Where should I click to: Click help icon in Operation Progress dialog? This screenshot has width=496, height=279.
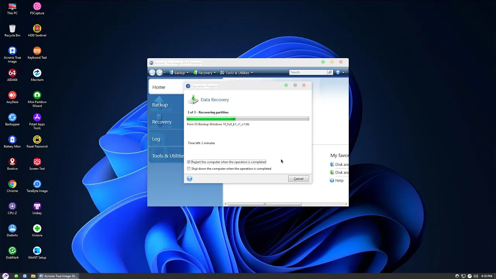click(189, 179)
